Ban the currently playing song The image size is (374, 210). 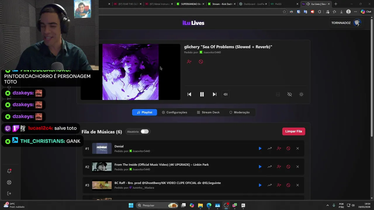tap(201, 62)
